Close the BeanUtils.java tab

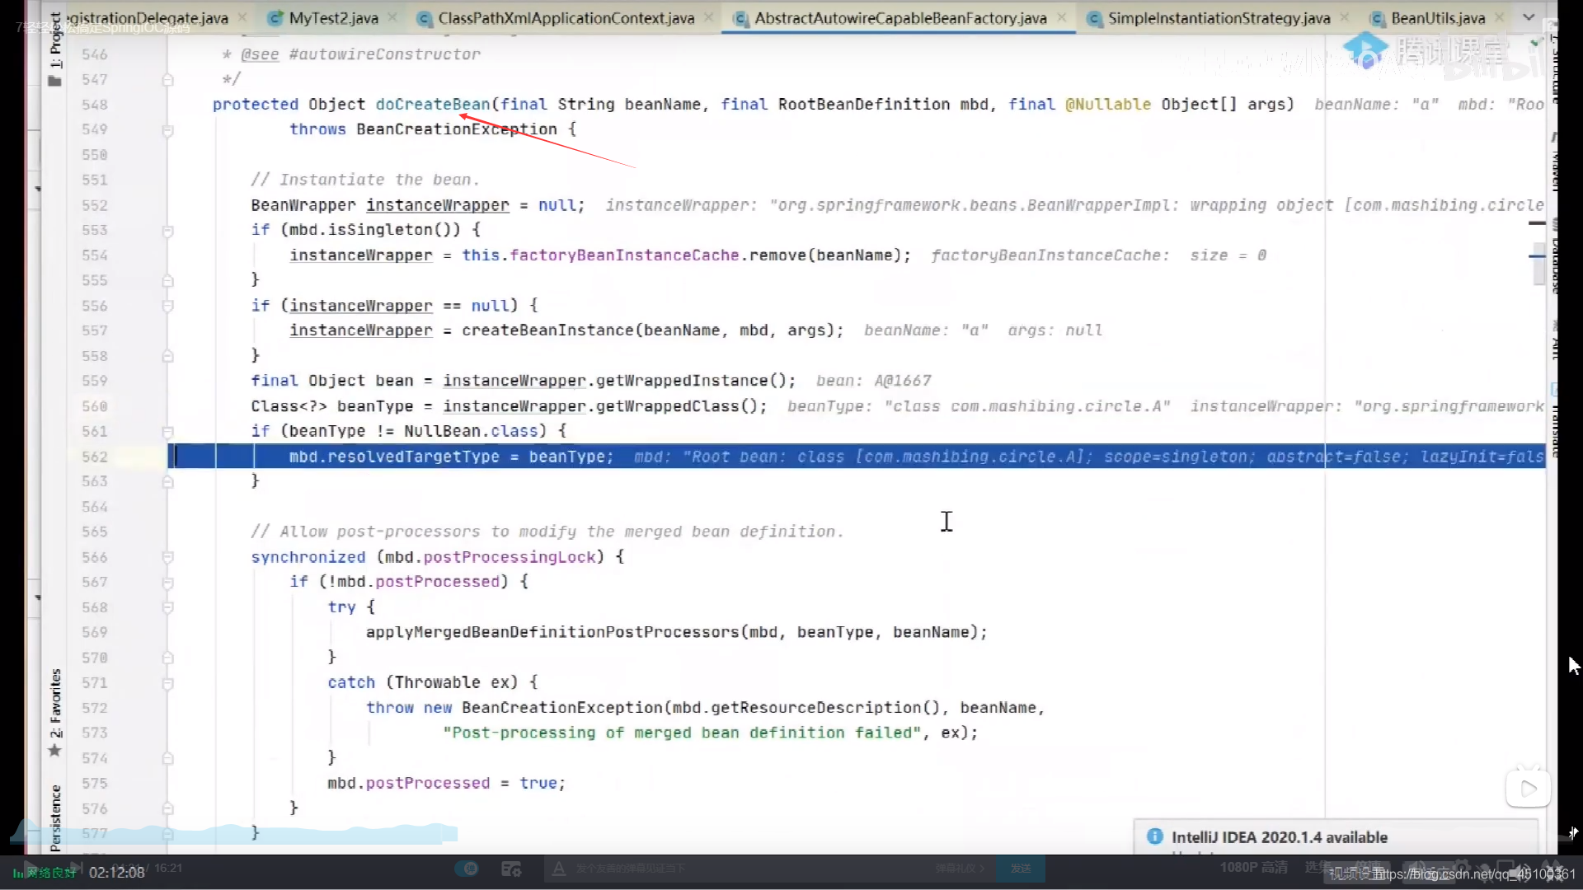tap(1500, 17)
